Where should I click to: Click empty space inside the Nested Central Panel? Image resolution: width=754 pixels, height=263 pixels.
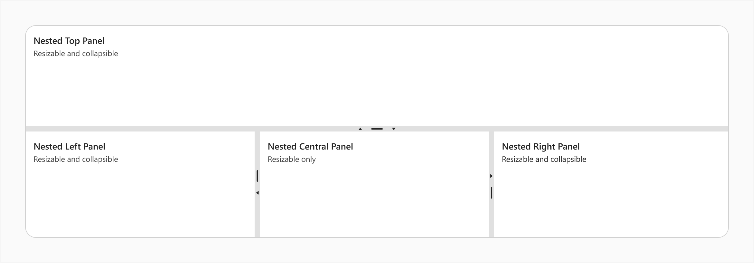pos(374,203)
